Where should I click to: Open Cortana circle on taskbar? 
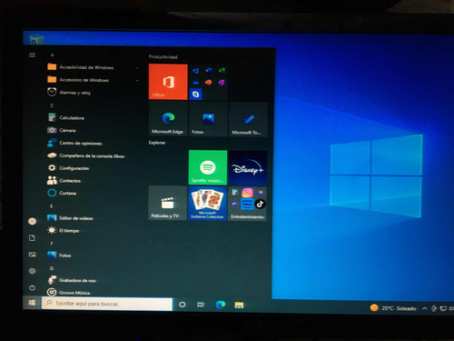[183, 305]
